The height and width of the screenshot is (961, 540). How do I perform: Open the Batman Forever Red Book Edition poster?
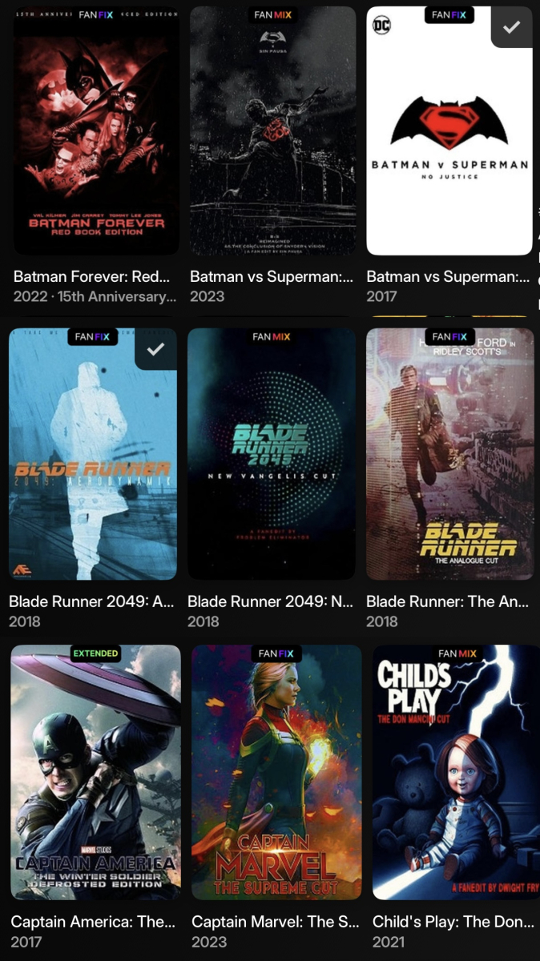(x=96, y=131)
